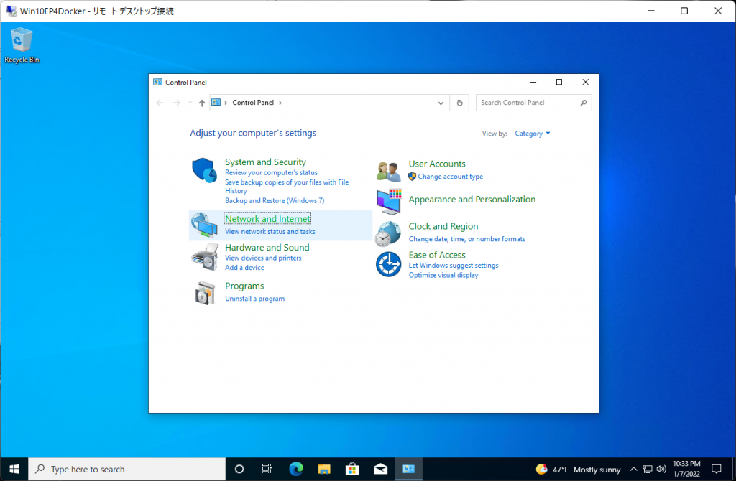736x481 pixels.
Task: Open the taskbar clock and date
Action: click(x=686, y=469)
